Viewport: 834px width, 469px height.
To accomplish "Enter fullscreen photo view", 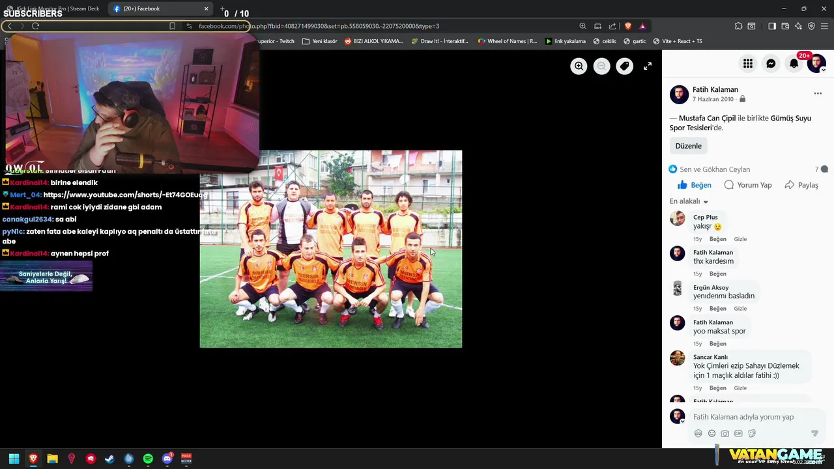I will [648, 66].
